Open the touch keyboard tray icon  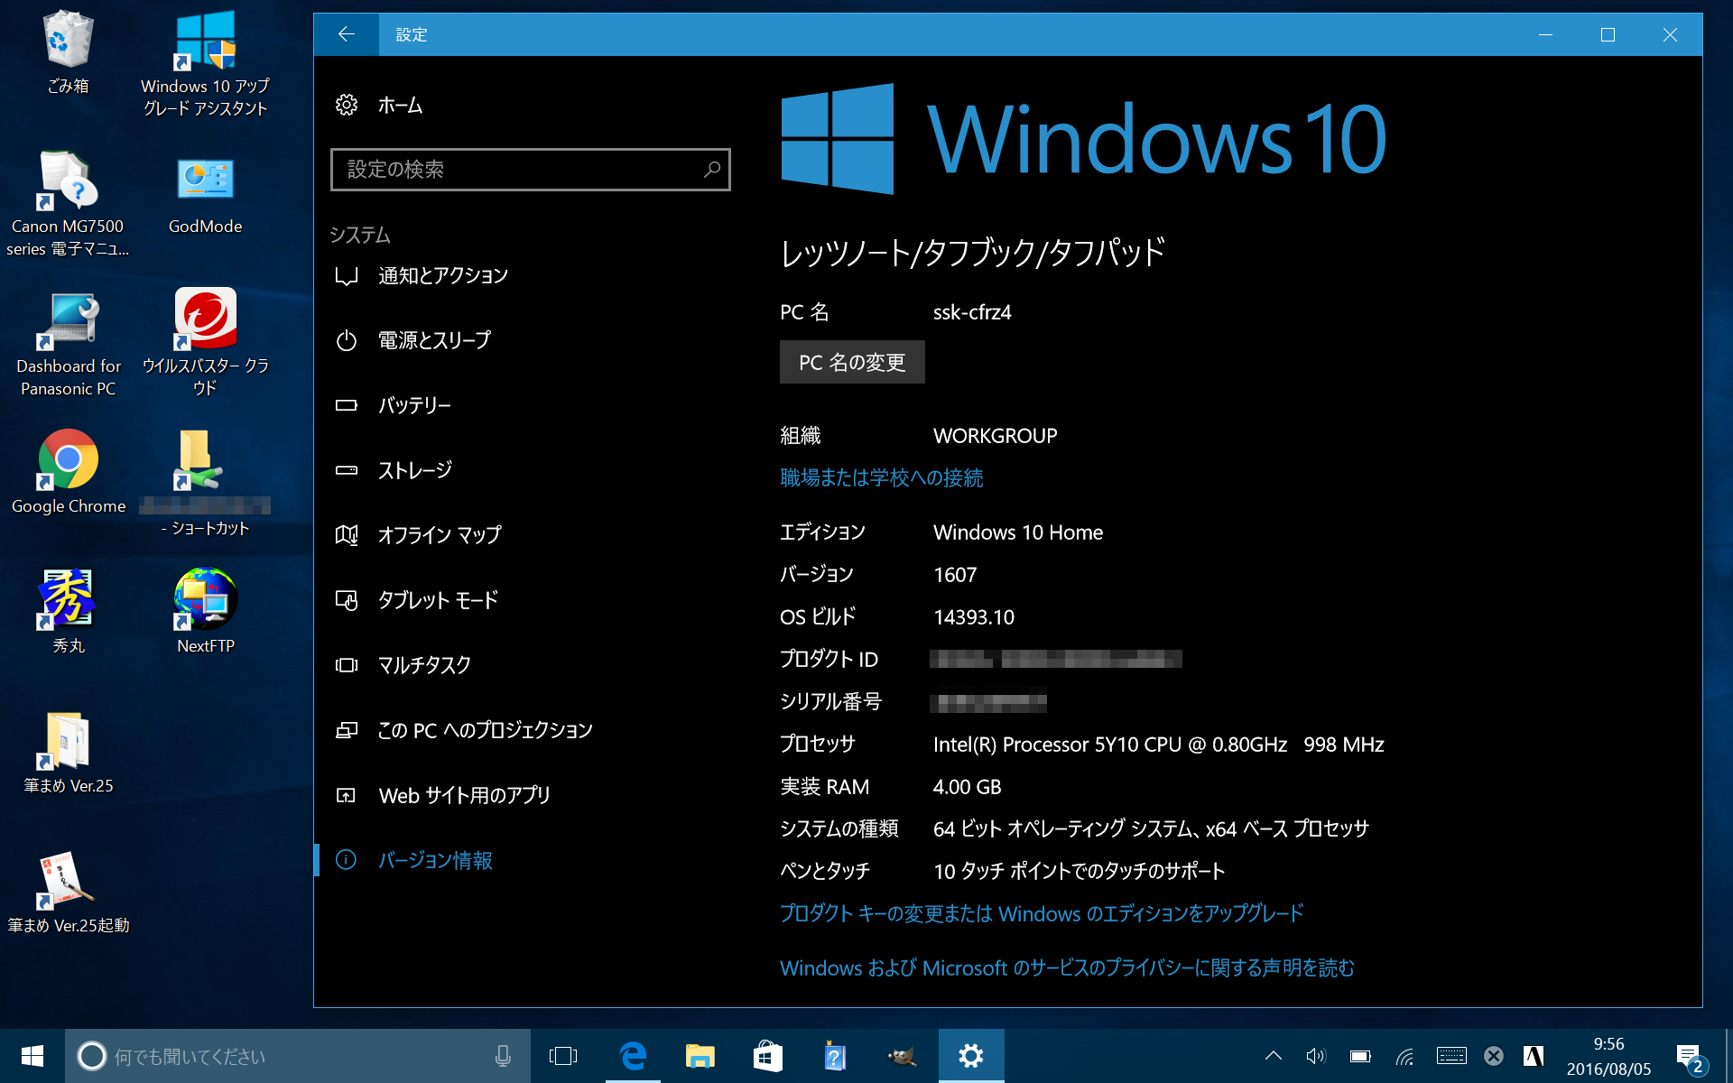tap(1451, 1056)
